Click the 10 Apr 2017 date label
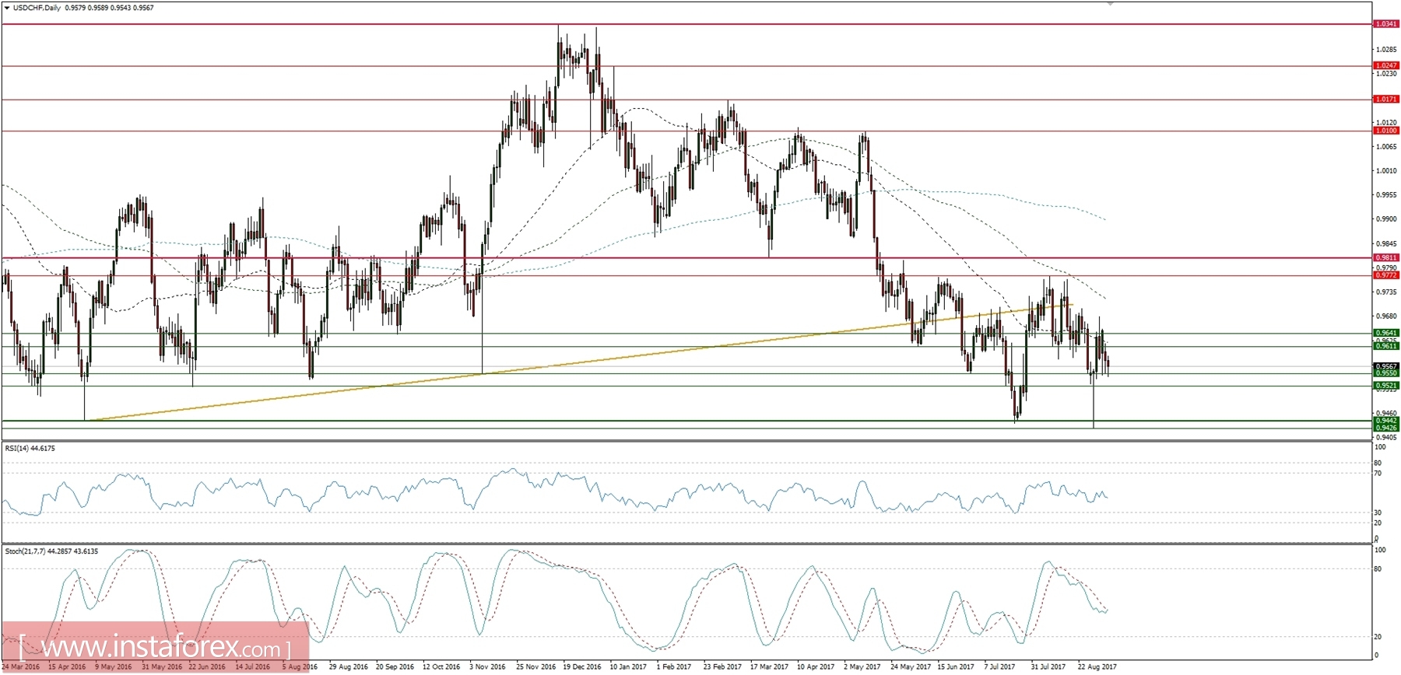Image resolution: width=1401 pixels, height=675 pixels. pos(816,667)
